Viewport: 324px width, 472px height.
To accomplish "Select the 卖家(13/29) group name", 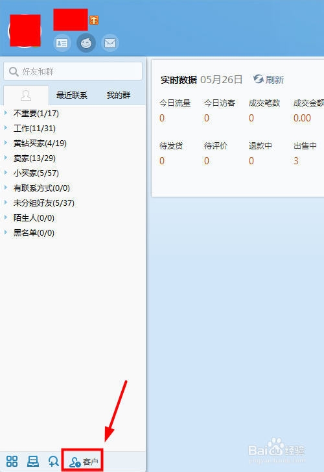I will pyautogui.click(x=34, y=158).
